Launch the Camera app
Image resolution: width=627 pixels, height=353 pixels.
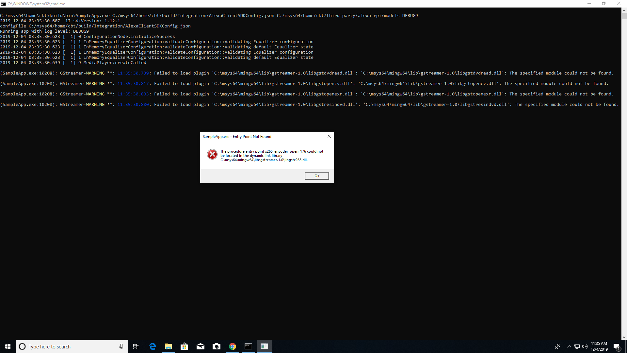216,346
